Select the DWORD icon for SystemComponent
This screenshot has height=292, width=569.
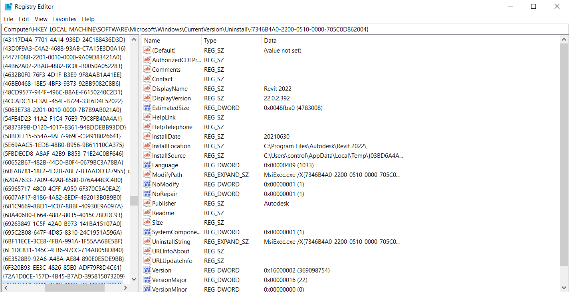[147, 232]
